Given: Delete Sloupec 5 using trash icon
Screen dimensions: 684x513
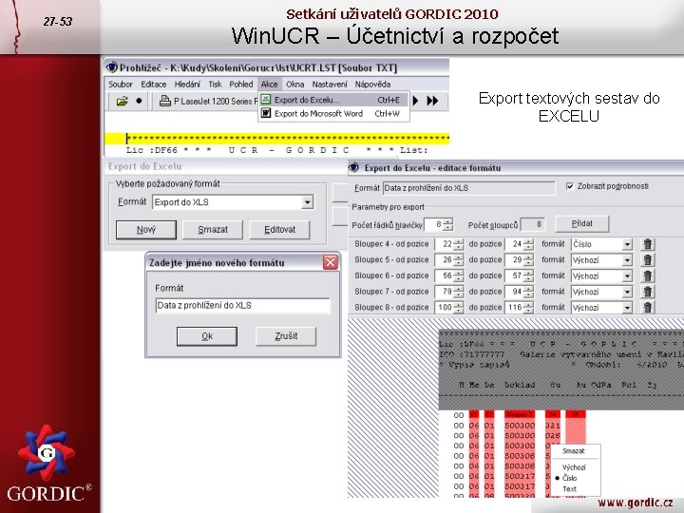Looking at the screenshot, I should point(648,260).
